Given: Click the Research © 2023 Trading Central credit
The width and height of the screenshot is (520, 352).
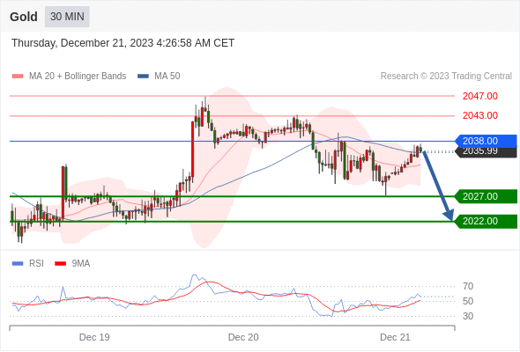Looking at the screenshot, I should [446, 77].
